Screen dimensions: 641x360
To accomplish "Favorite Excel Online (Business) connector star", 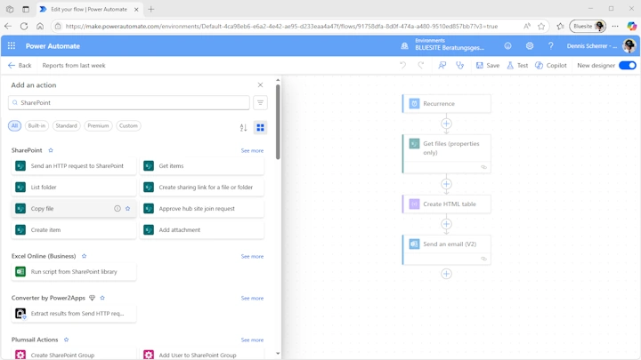I will pos(85,256).
